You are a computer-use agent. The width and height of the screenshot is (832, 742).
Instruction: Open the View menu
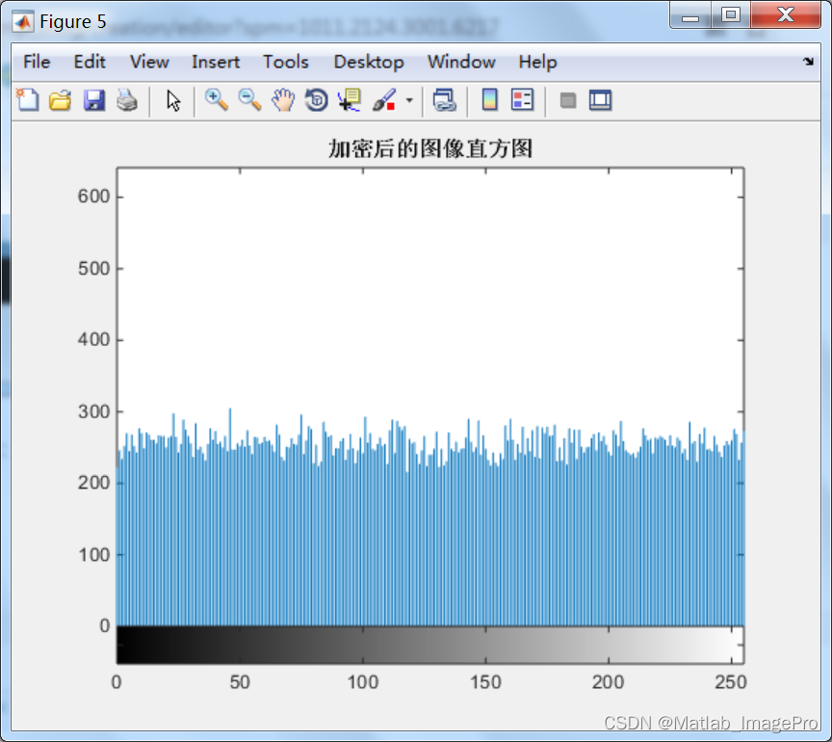(x=149, y=62)
